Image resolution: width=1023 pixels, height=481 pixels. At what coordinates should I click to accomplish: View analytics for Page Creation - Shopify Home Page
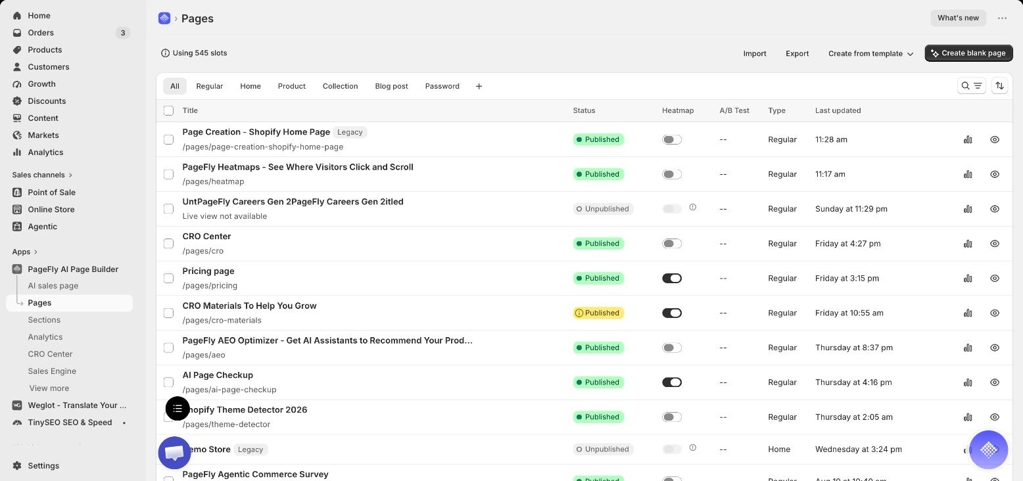[968, 139]
